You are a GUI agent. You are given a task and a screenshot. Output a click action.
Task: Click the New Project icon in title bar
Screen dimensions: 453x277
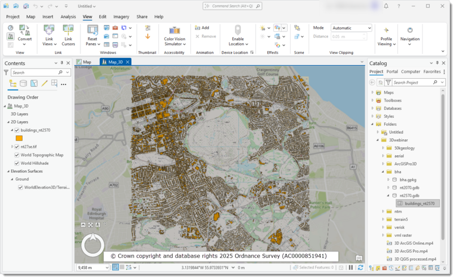point(6,6)
